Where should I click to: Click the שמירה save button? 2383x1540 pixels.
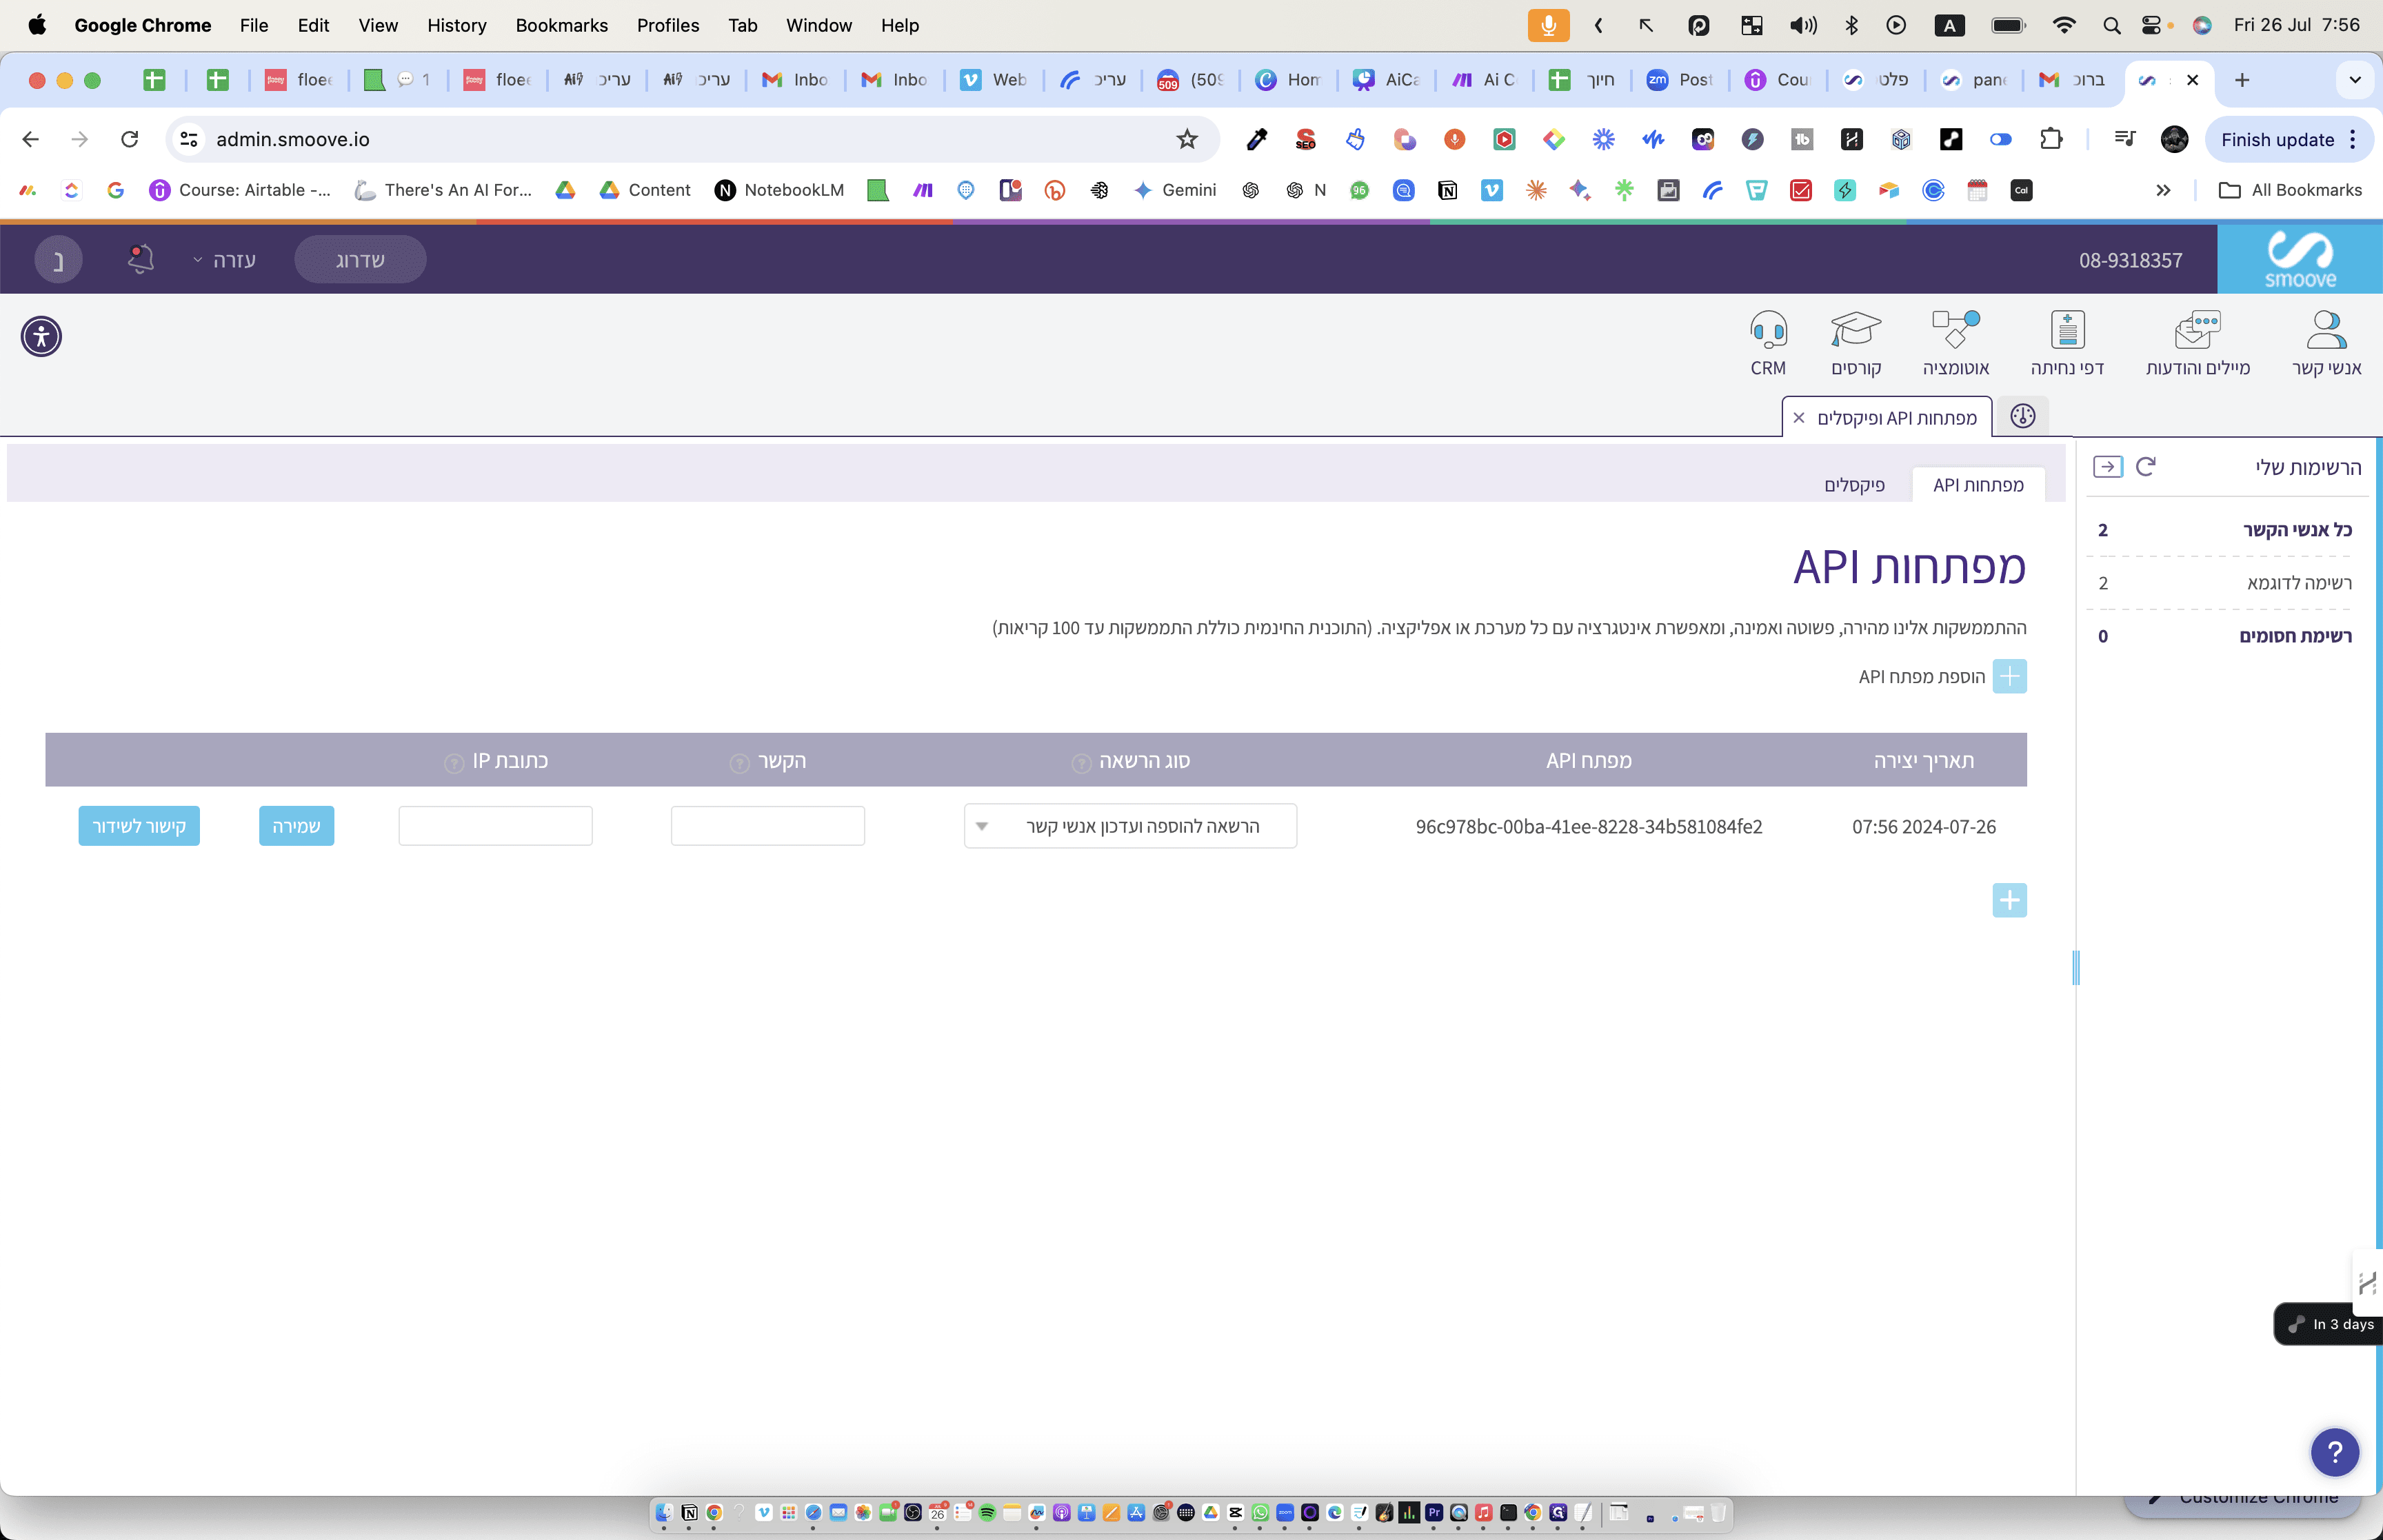(x=296, y=826)
